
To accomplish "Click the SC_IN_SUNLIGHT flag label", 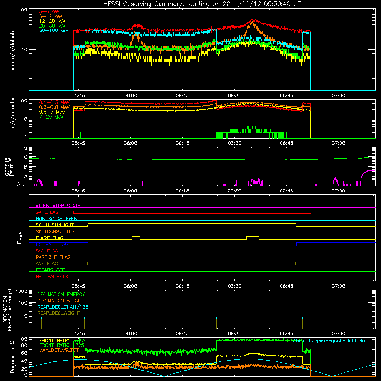I will click(x=55, y=225).
